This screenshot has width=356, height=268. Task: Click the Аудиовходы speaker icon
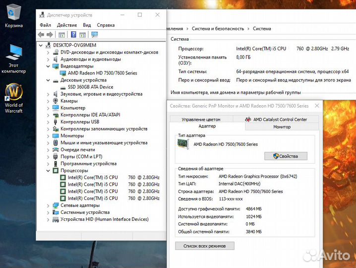coord(56,59)
